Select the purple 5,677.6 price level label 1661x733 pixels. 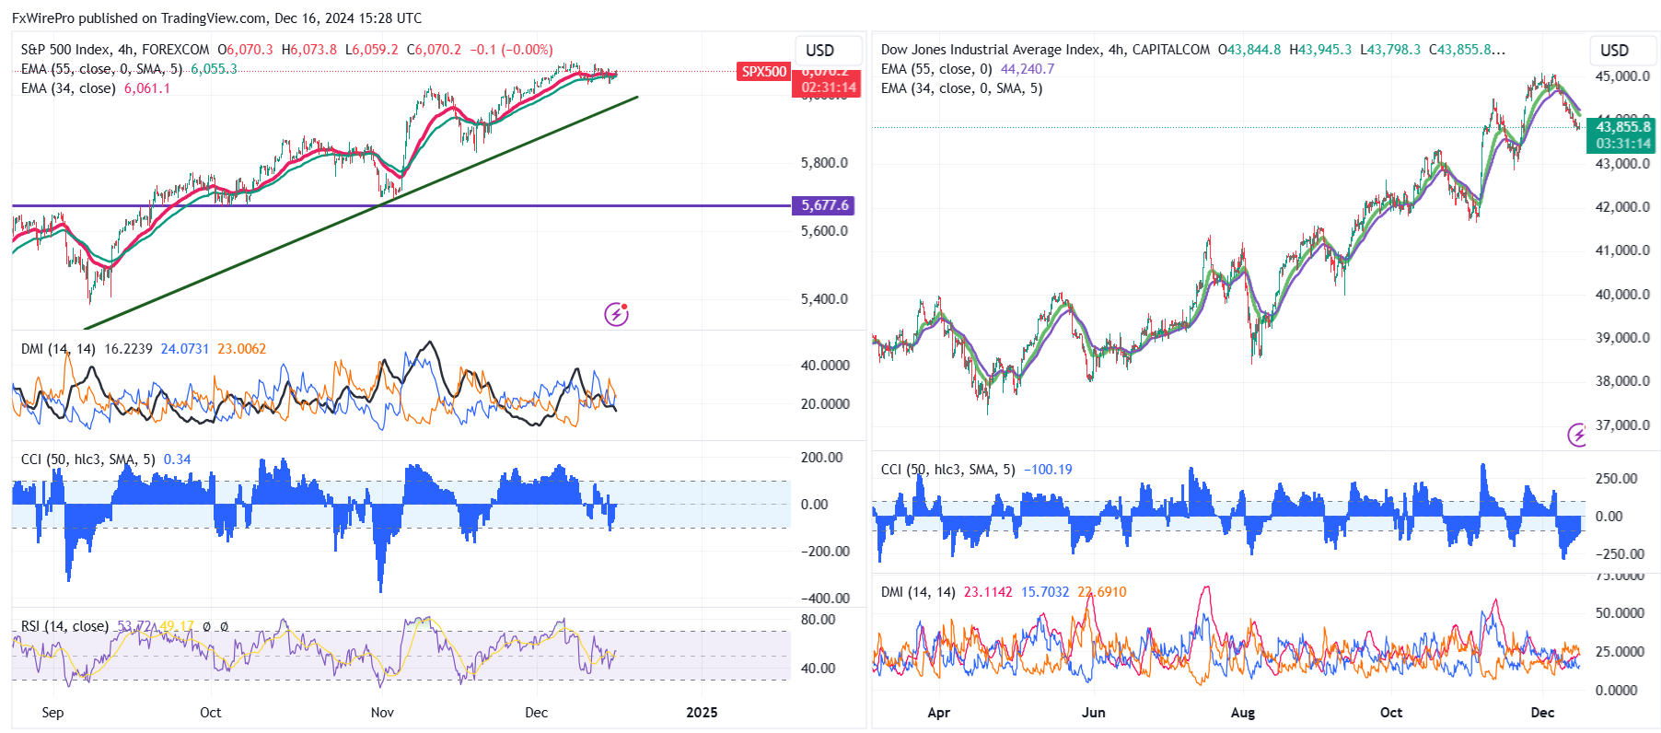pos(824,205)
